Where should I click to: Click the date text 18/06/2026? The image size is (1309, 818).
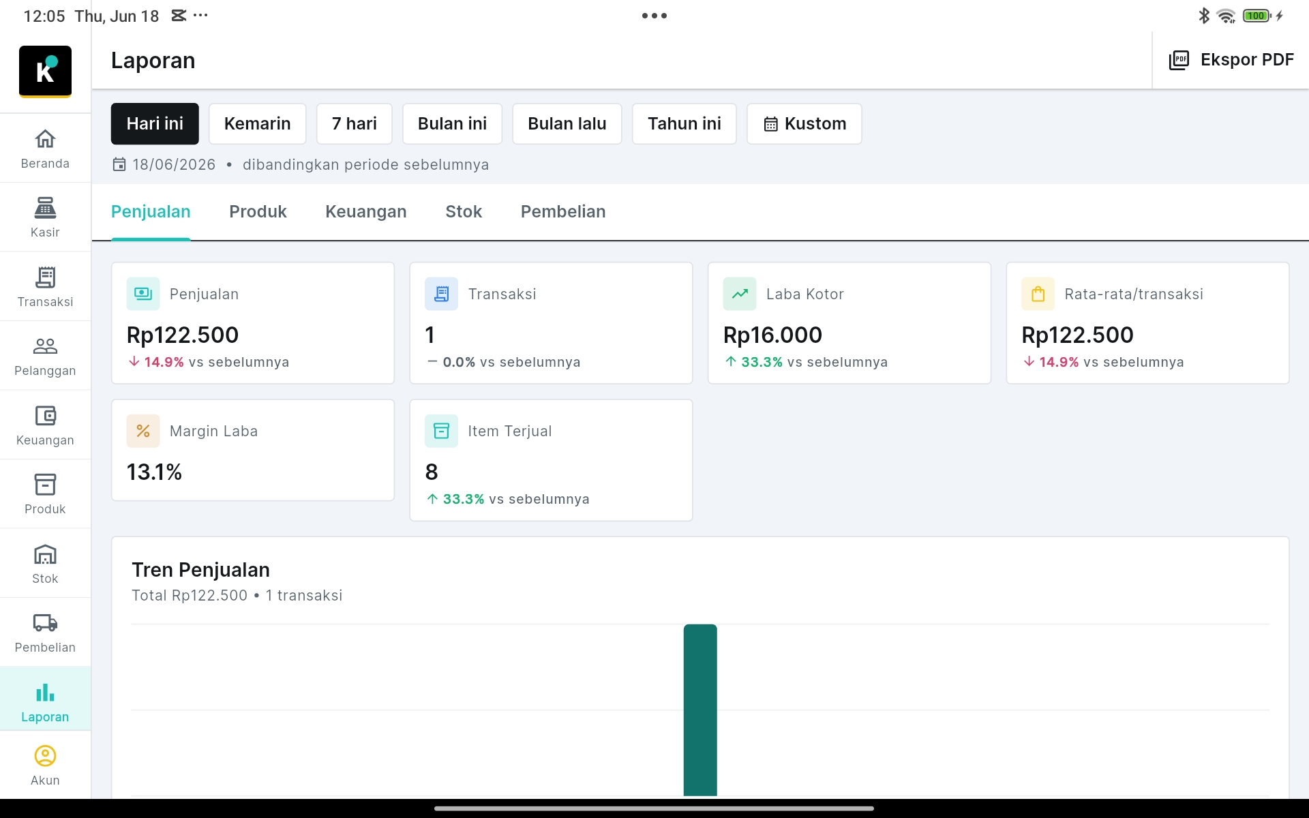[174, 164]
